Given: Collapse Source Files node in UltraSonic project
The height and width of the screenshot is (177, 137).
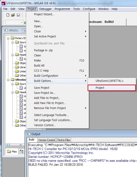Looking at the screenshot, I should [12, 84].
